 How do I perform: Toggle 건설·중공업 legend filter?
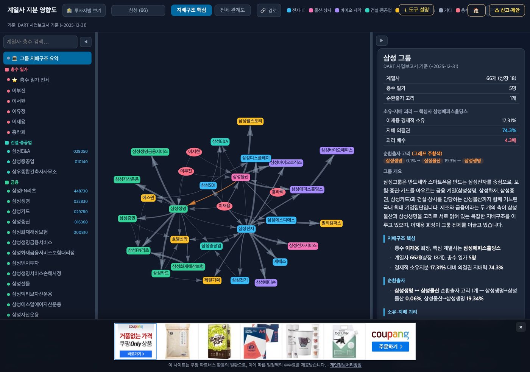378,10
